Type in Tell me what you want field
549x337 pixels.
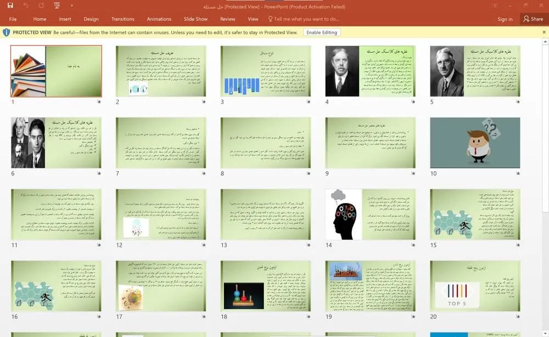(x=306, y=19)
